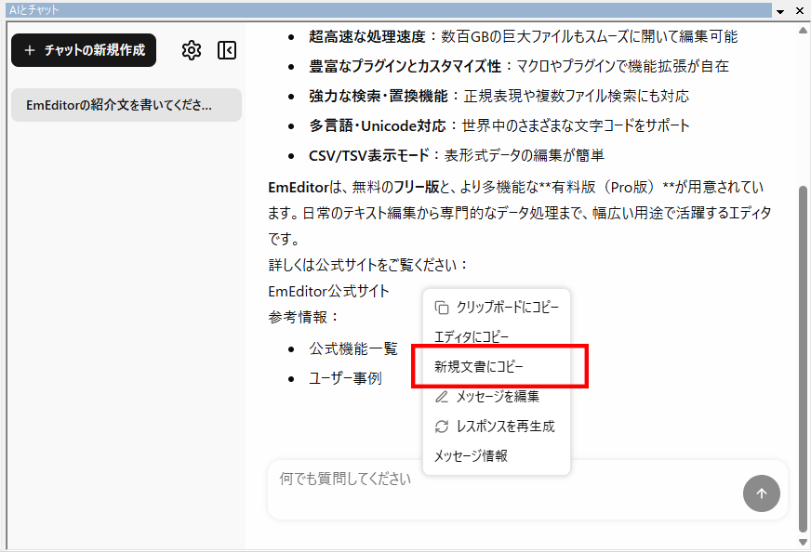Click the scrollbar down arrow
The image size is (811, 552).
coord(801,542)
